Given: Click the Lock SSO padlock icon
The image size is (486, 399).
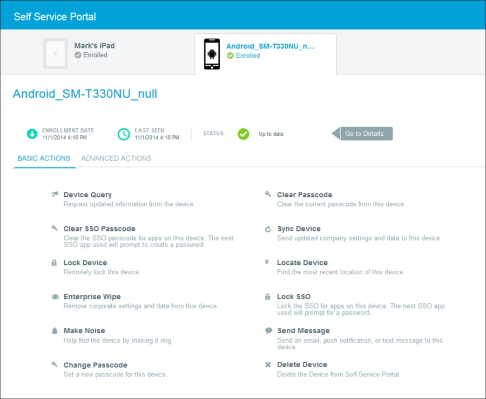Looking at the screenshot, I should point(268,297).
